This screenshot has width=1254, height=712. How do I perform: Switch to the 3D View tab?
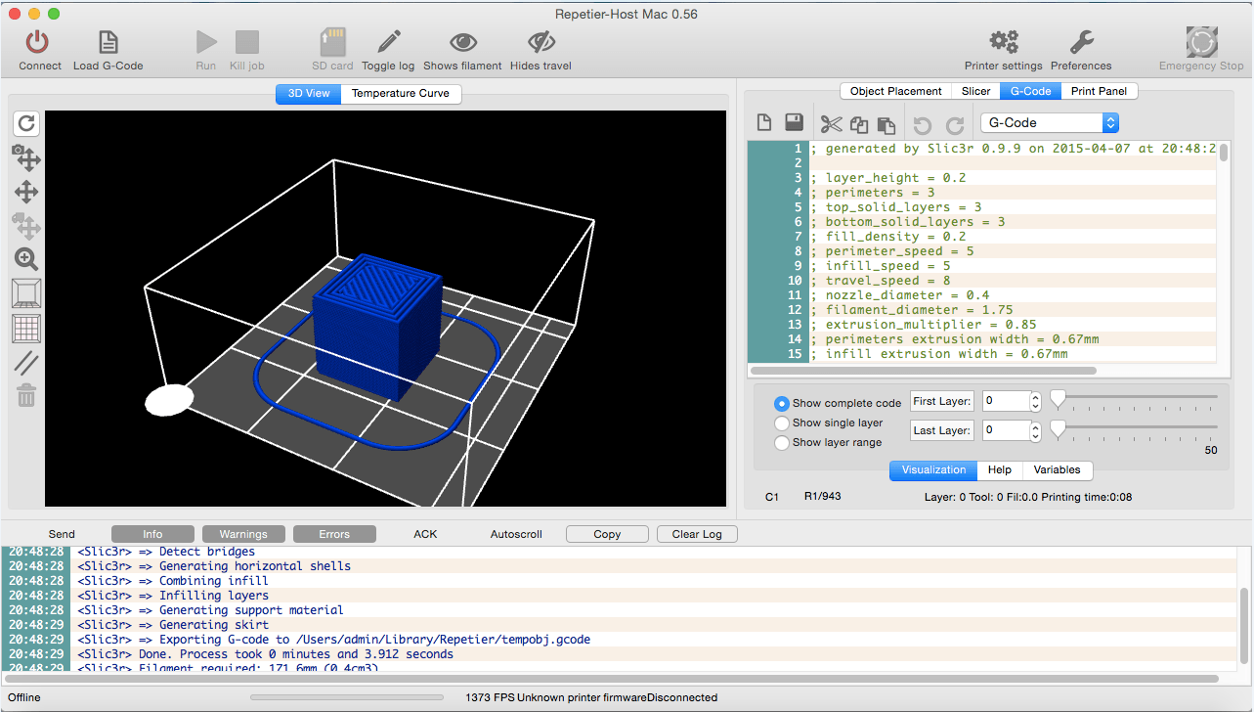308,94
